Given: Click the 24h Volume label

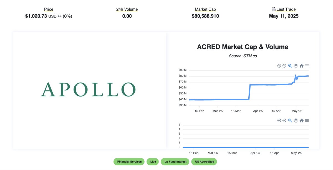Looking at the screenshot, I should (x=127, y=9).
